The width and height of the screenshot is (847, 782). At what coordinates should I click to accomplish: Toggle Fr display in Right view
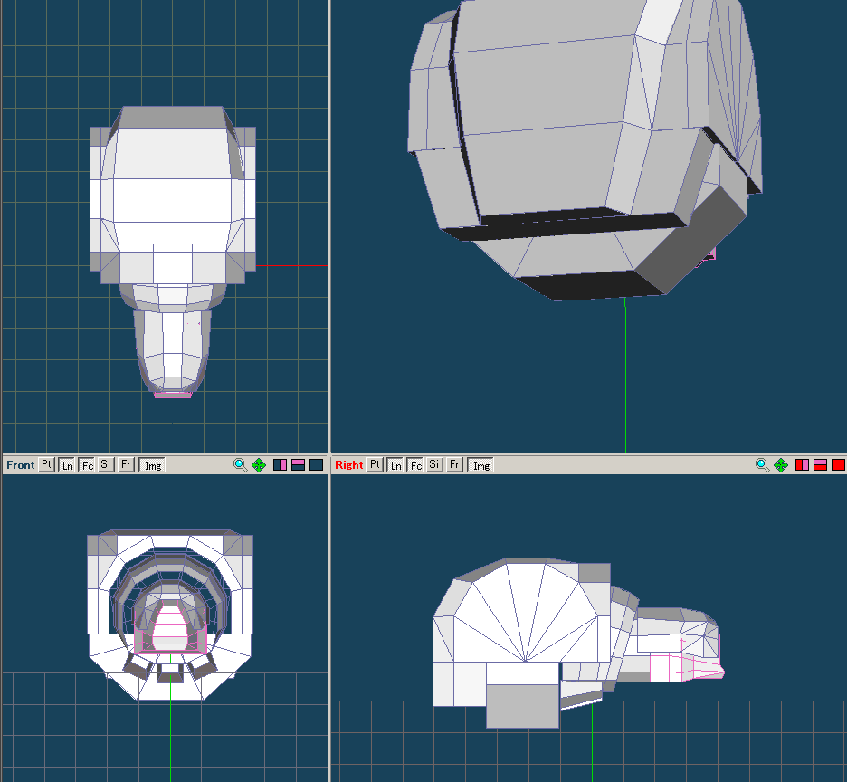454,465
